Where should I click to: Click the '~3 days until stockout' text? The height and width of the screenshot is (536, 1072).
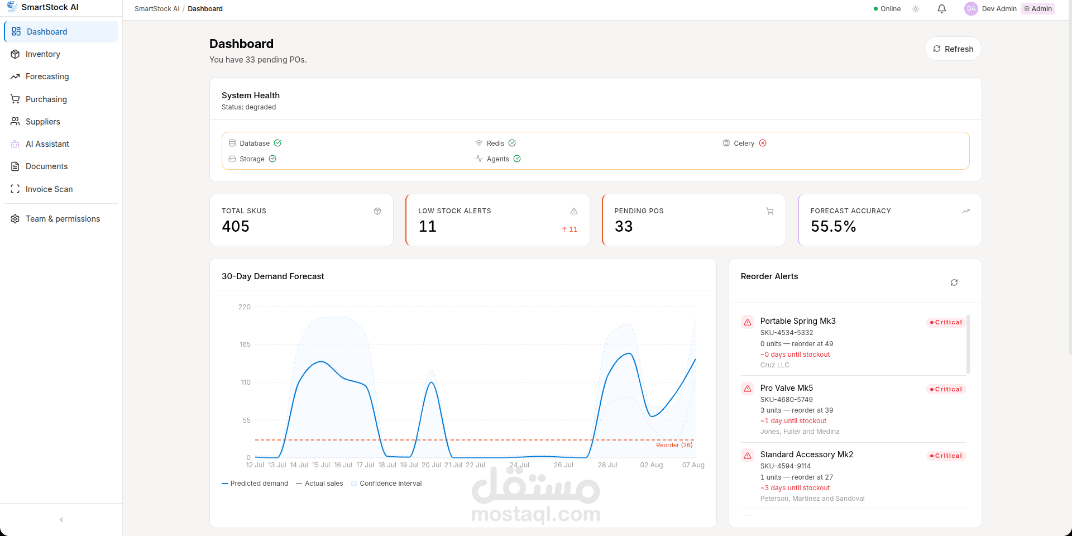795,488
